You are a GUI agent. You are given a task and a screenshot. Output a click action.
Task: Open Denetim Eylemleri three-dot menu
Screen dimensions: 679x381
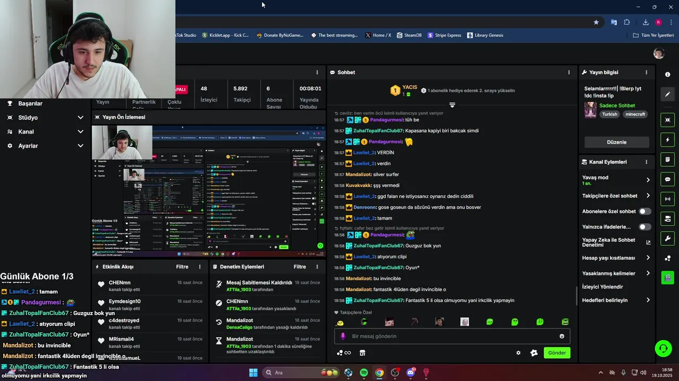click(317, 267)
